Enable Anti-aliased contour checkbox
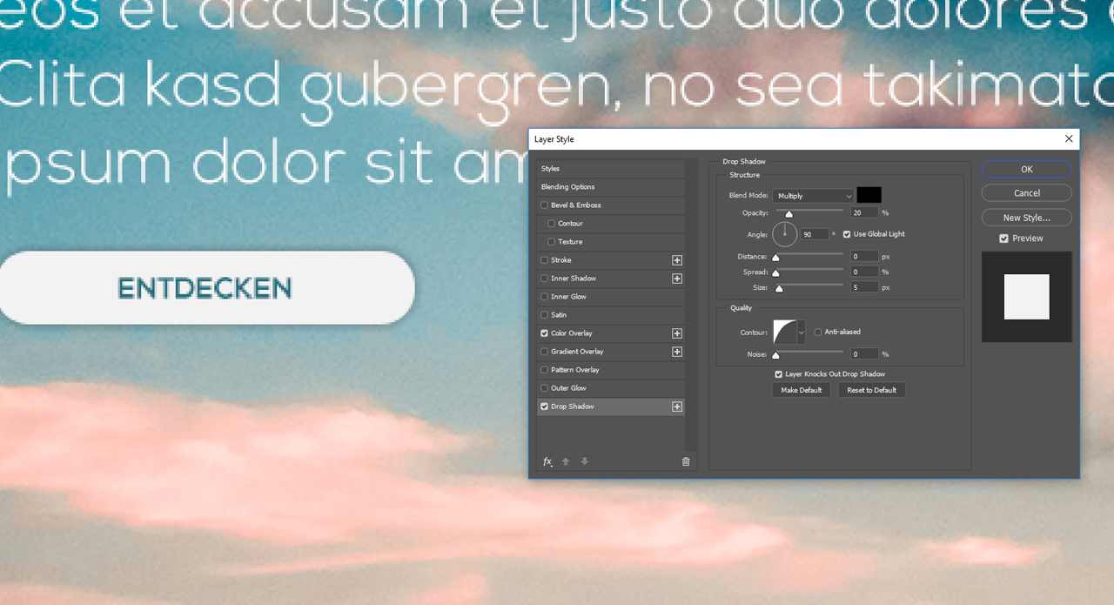The width and height of the screenshot is (1114, 605). pyautogui.click(x=818, y=332)
